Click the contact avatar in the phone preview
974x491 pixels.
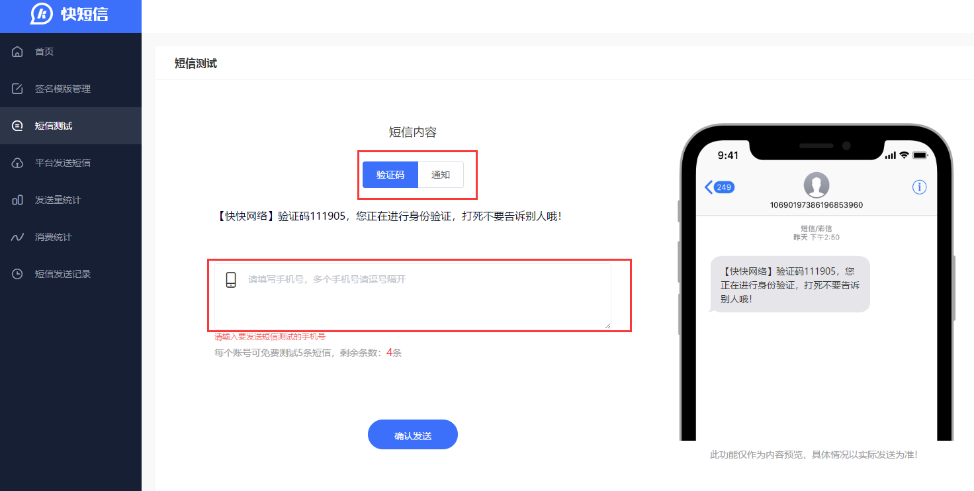pyautogui.click(x=816, y=185)
